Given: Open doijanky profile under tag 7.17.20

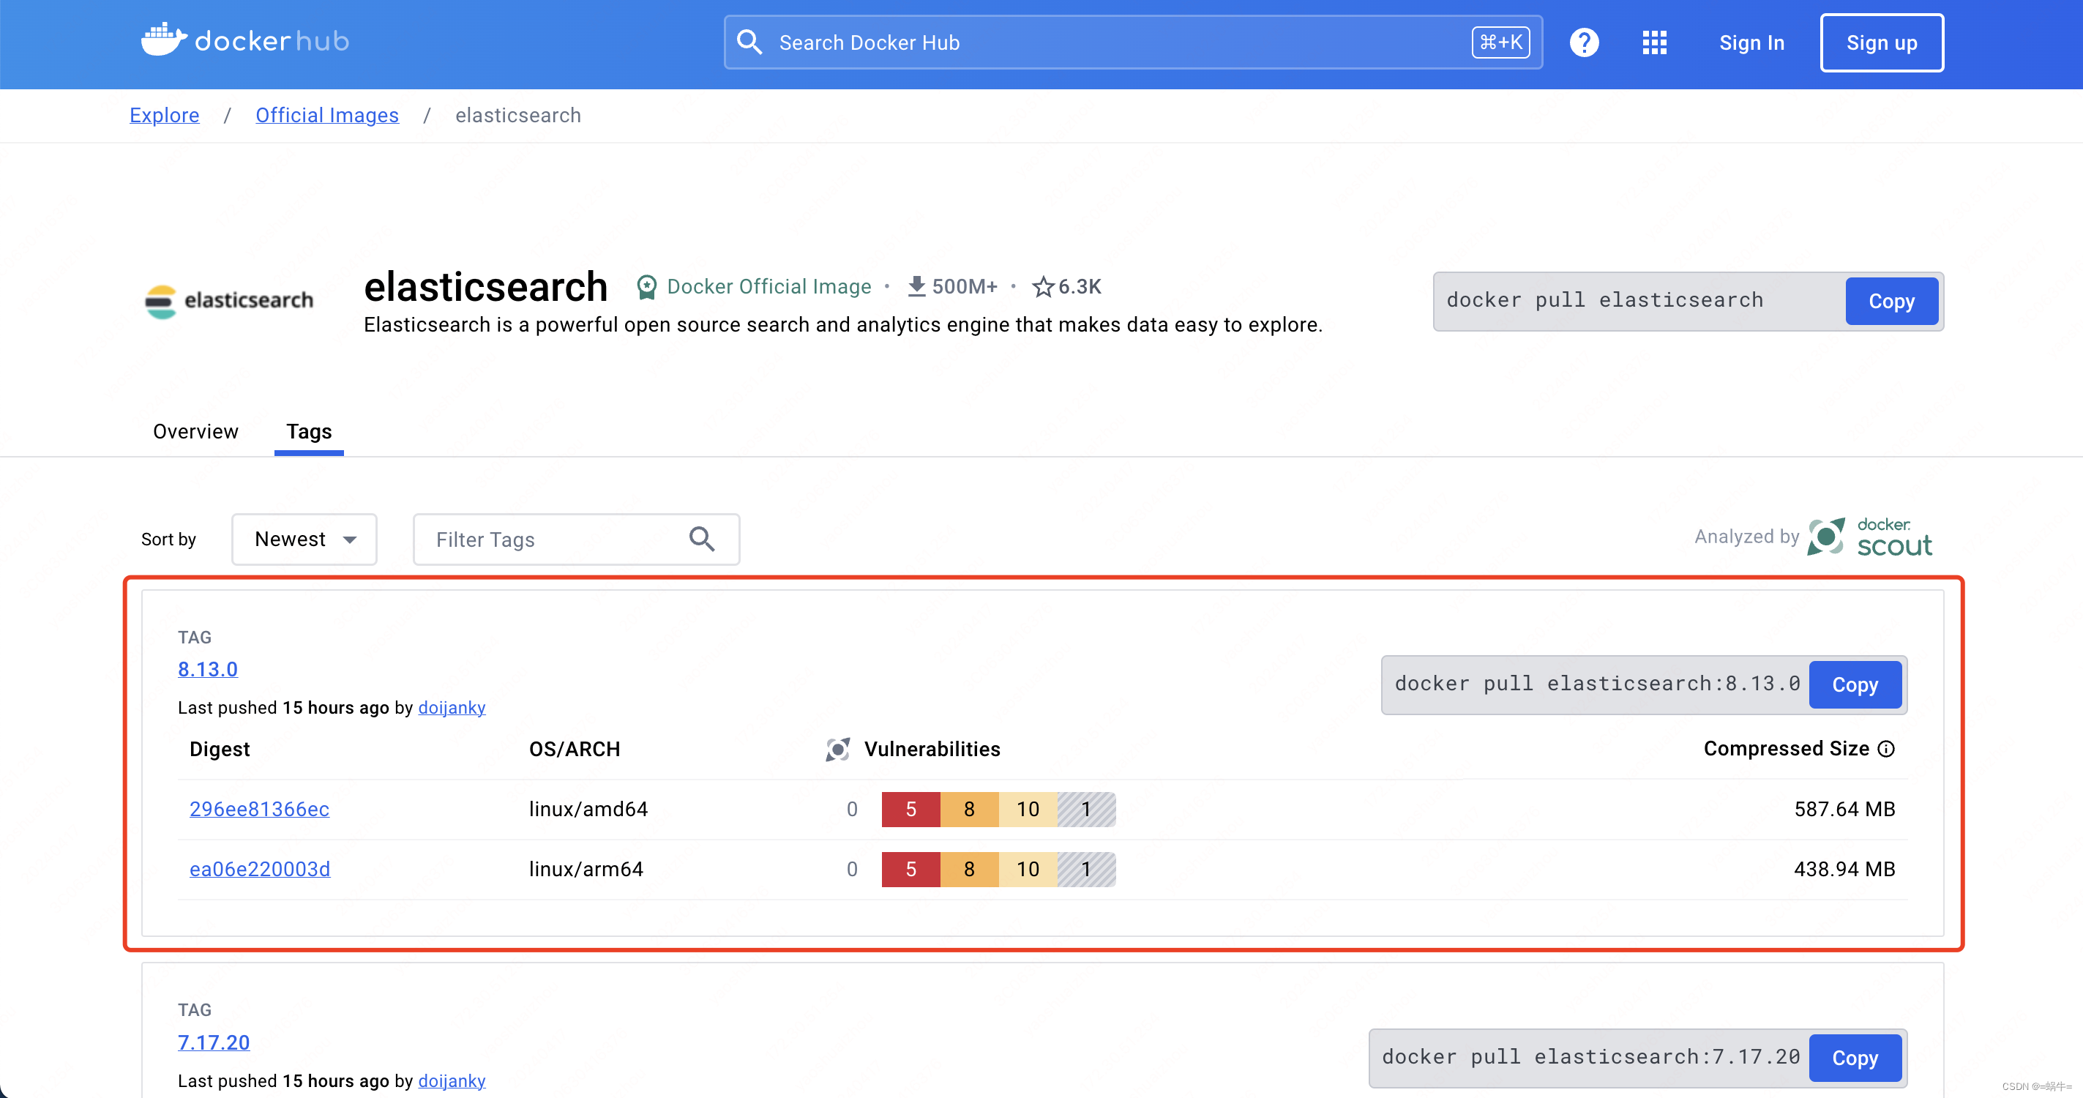Looking at the screenshot, I should click(x=452, y=1081).
